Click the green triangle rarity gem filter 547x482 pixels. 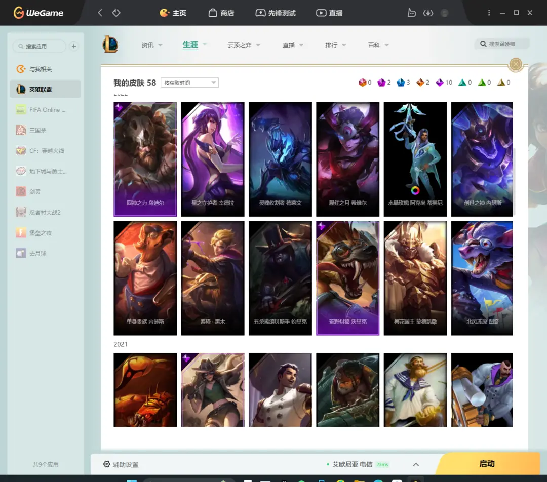click(x=482, y=83)
